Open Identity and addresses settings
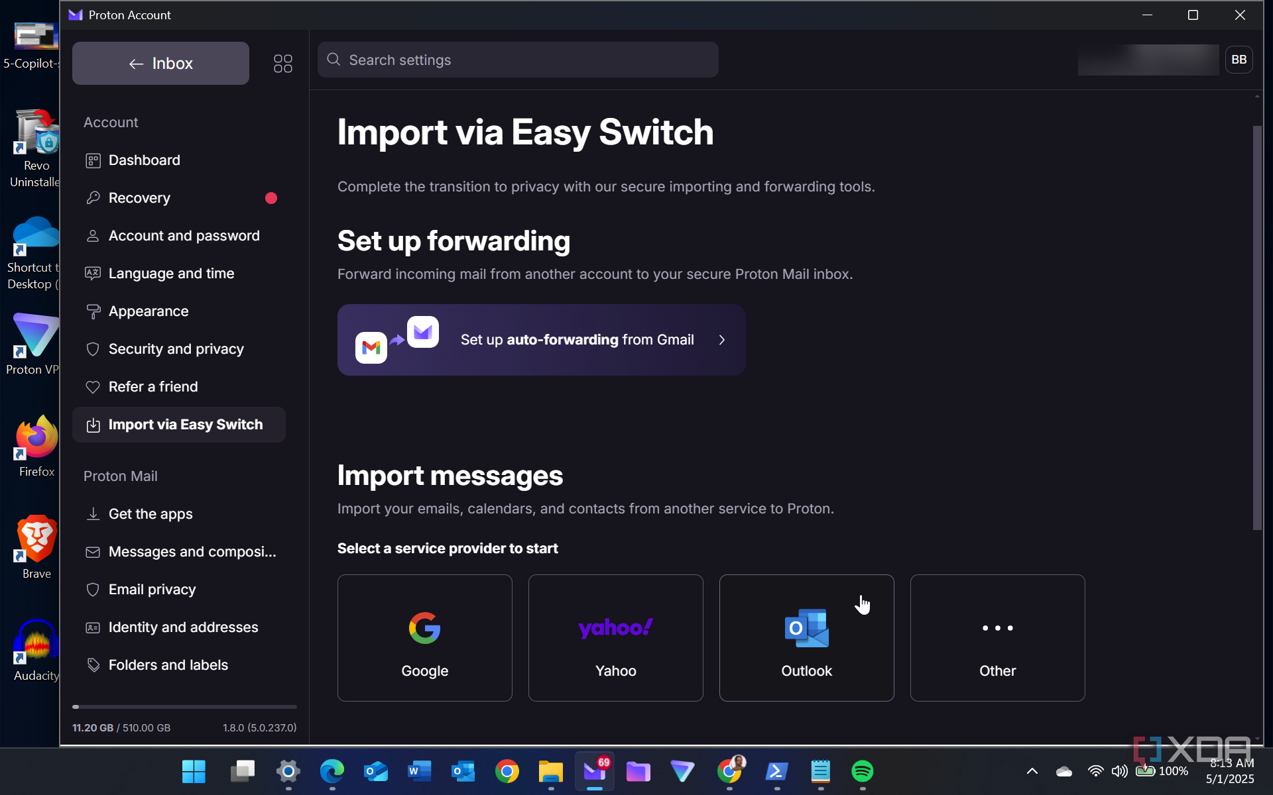 [179, 627]
